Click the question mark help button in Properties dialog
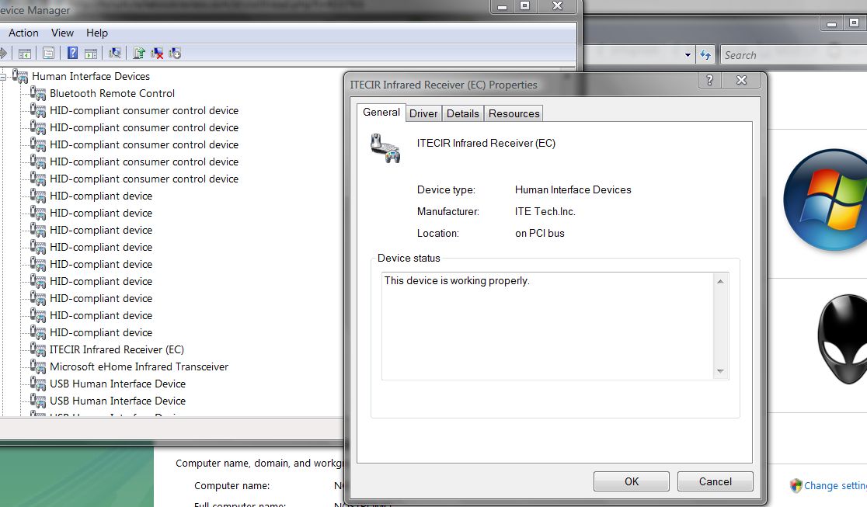The width and height of the screenshot is (867, 507). click(710, 80)
